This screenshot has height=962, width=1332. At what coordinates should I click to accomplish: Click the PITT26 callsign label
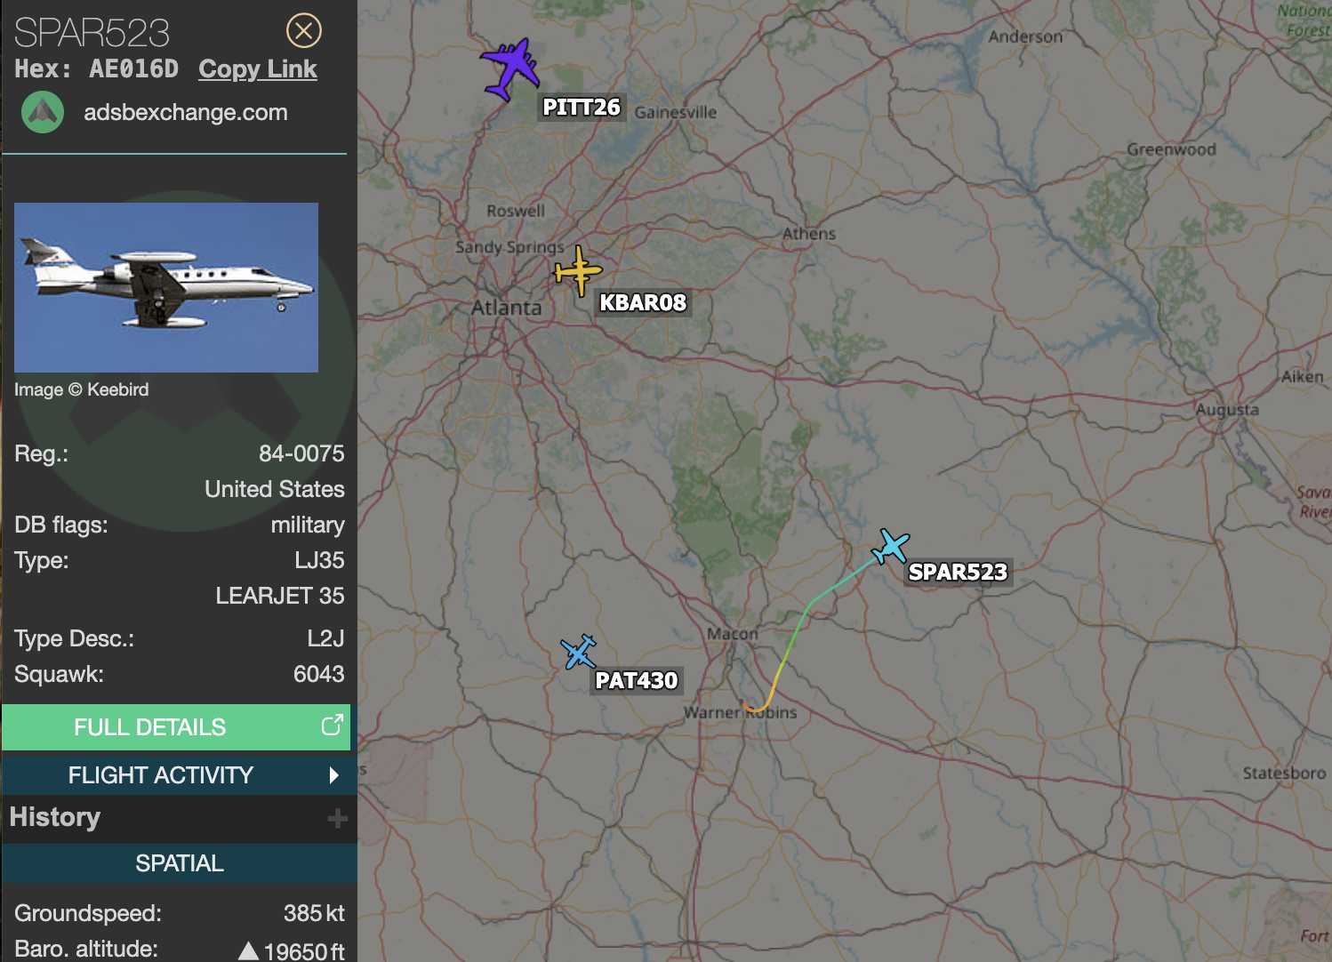tap(582, 108)
